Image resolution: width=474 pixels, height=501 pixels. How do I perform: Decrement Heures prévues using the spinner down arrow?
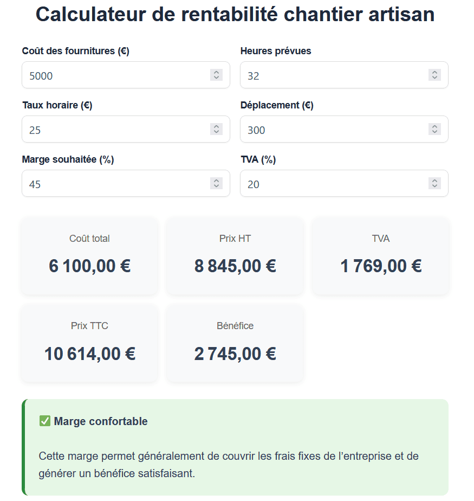(x=435, y=78)
